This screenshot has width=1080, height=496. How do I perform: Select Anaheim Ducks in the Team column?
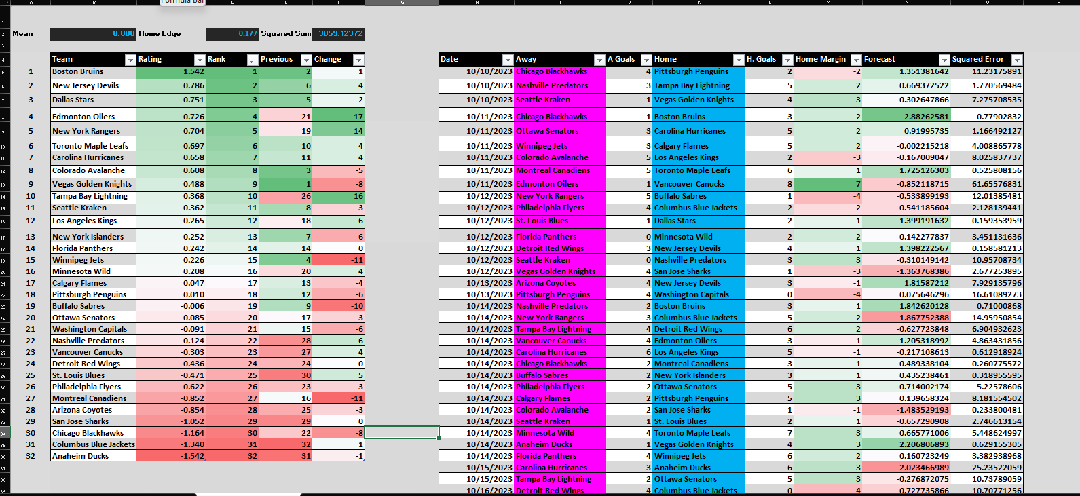pyautogui.click(x=94, y=456)
